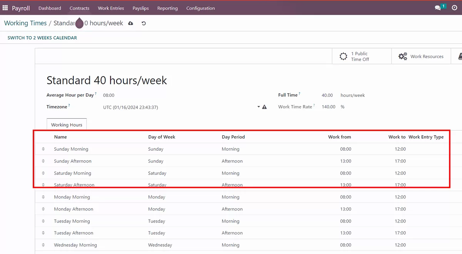Click Monday Morning row's Work from 08:00
This screenshot has width=462, height=254.
[346, 197]
